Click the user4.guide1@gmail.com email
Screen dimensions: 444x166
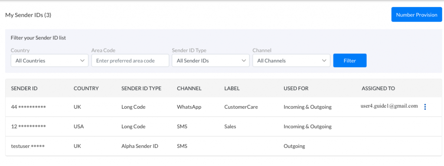(x=389, y=106)
